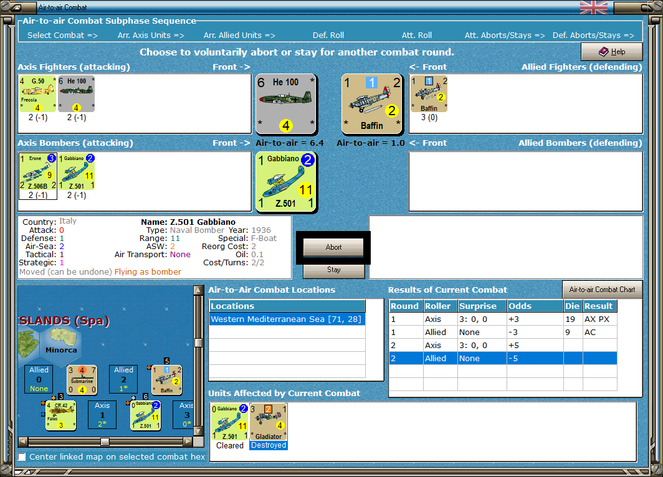
Task: Select the highlighted round 2 Allied row
Action: tap(503, 358)
